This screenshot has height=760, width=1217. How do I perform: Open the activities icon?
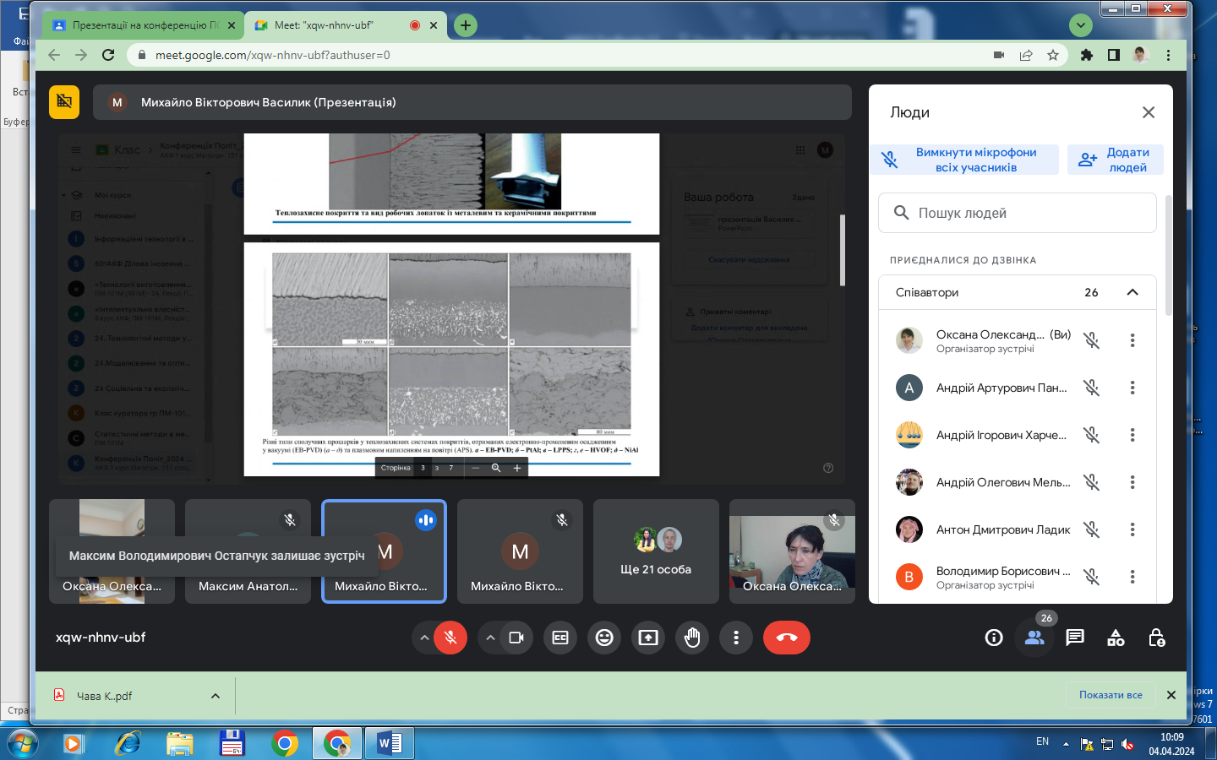click(x=1116, y=638)
